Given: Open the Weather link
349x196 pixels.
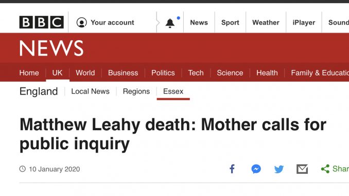Looking at the screenshot, I should 266,23.
